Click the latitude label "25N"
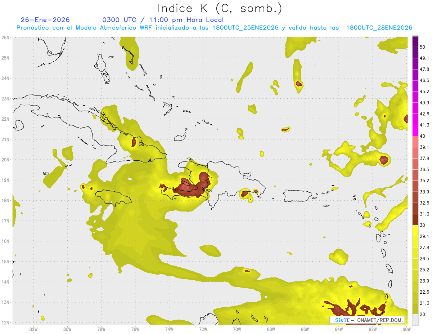 coord(5,58)
